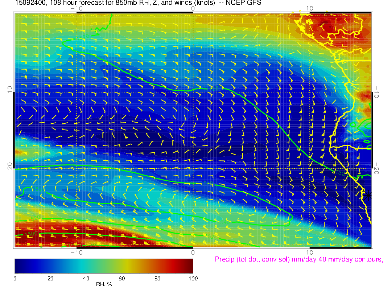The width and height of the screenshot is (383, 296).
Task: Click the left axis latitude label -20
Action: pos(9,168)
